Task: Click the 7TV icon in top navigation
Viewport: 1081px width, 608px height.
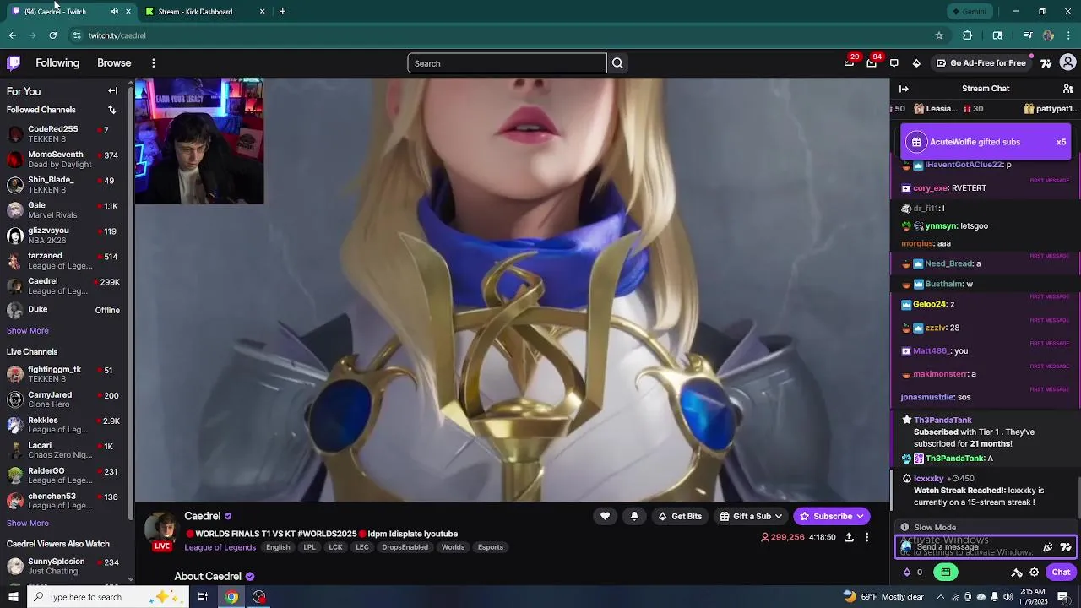Action: (1046, 63)
